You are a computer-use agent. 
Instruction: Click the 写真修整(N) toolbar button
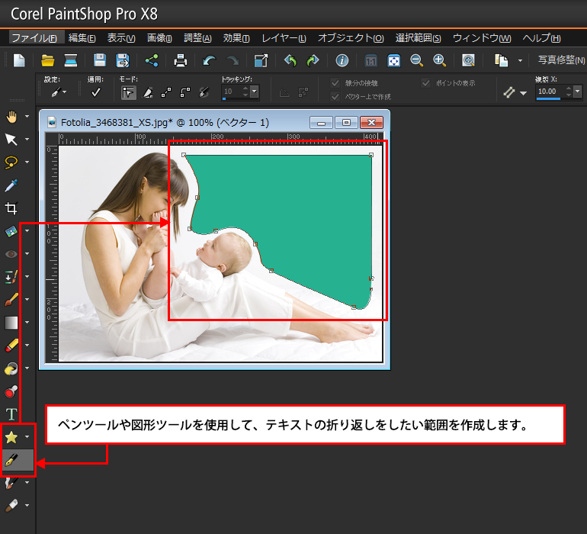coord(561,60)
